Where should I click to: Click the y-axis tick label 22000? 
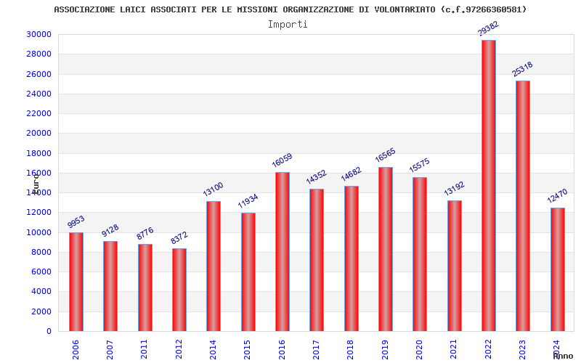39,113
